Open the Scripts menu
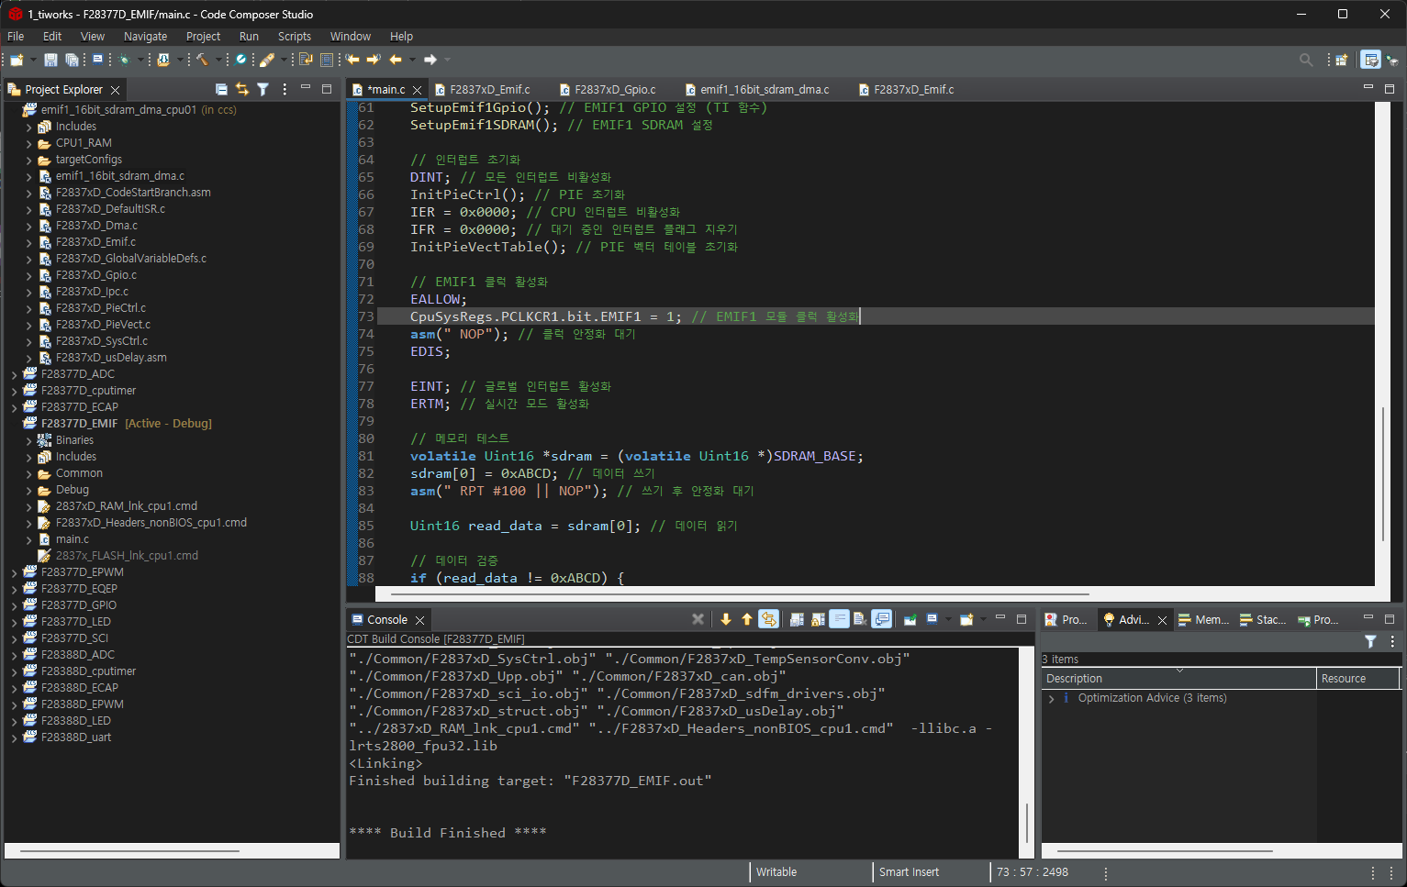 [x=294, y=37]
